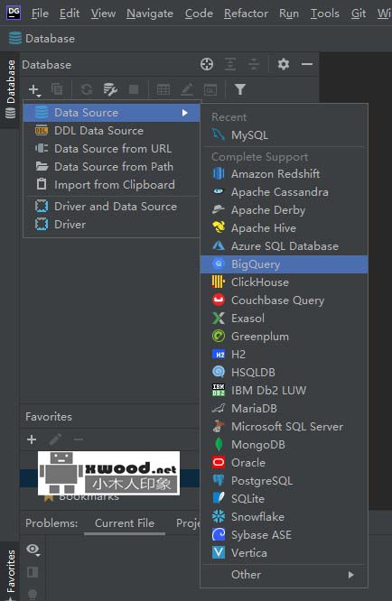Open the Database vertical tool window tab
The width and height of the screenshot is (392, 601).
point(11,89)
